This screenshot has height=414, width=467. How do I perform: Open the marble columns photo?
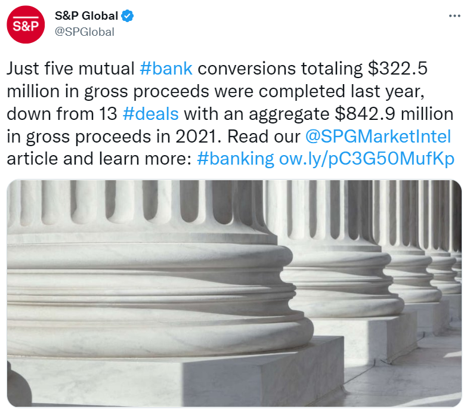click(234, 292)
